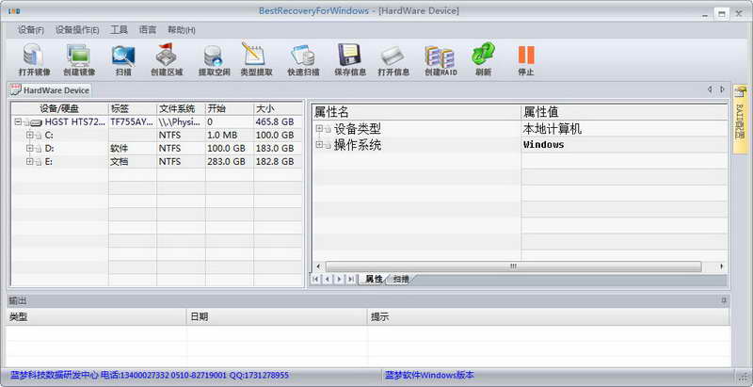Launch the 快速扫描 quick scan tool
The height and width of the screenshot is (387, 753).
[x=303, y=60]
